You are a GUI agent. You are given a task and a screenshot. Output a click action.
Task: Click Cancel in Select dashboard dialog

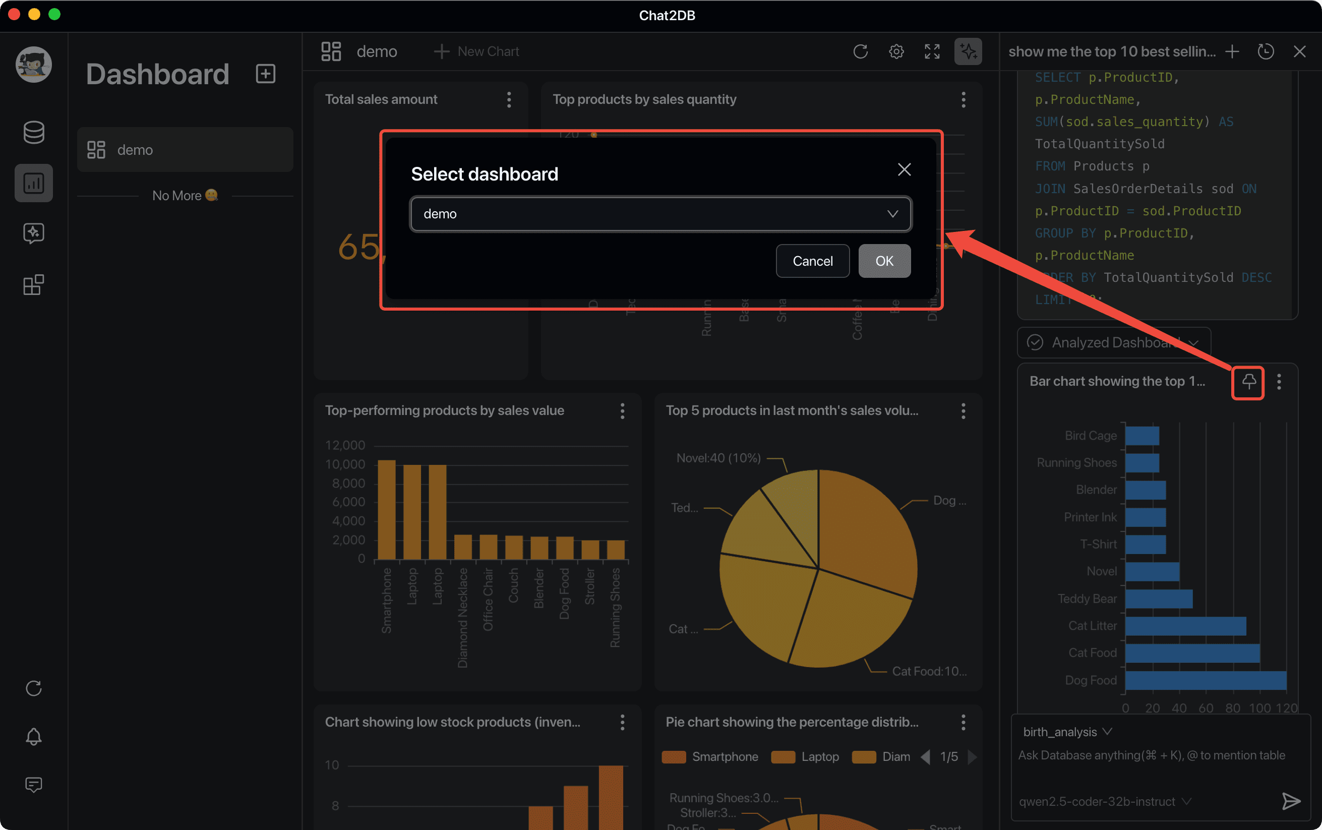click(x=812, y=261)
